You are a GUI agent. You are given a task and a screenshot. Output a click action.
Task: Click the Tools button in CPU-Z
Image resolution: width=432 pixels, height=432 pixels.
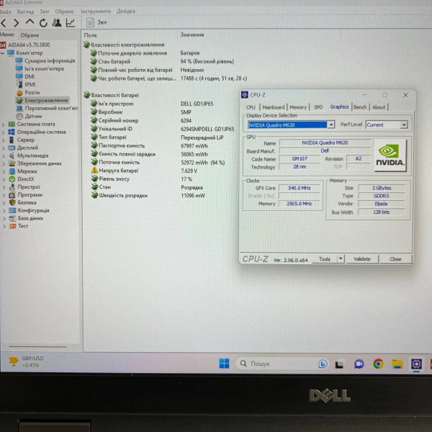pyautogui.click(x=325, y=259)
